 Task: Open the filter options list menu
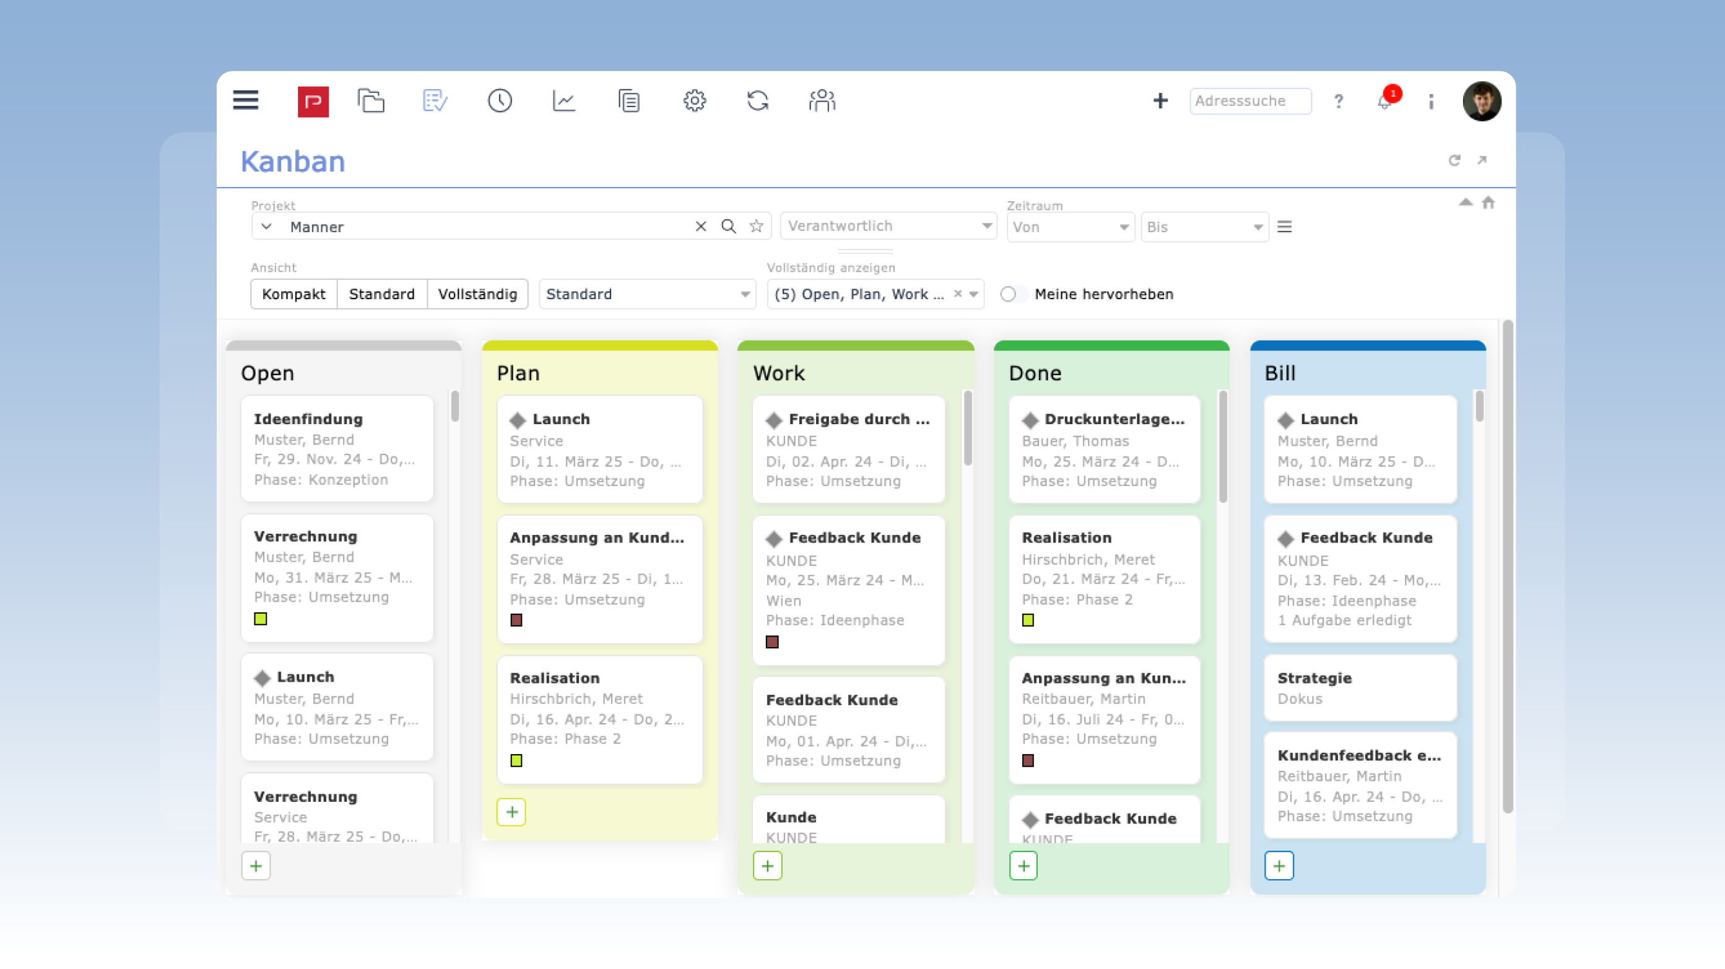pos(1284,227)
